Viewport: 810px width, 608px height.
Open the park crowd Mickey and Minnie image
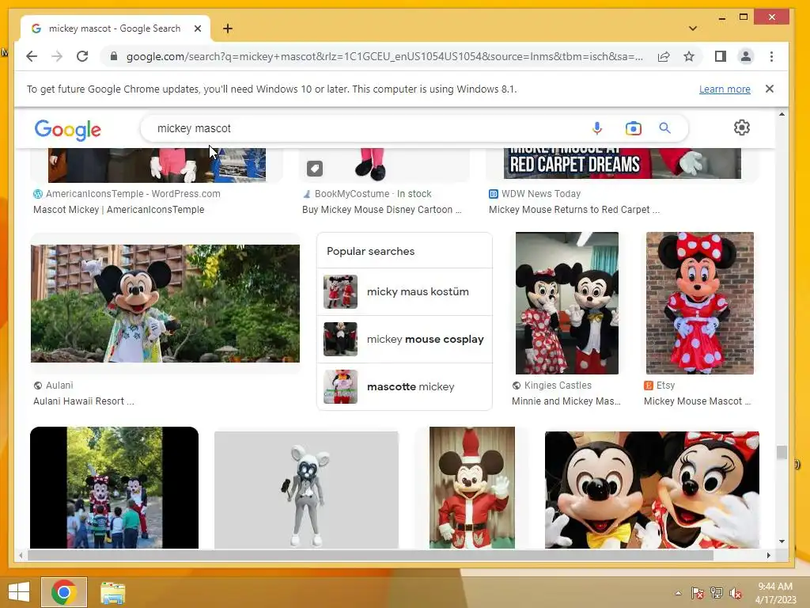[114, 488]
